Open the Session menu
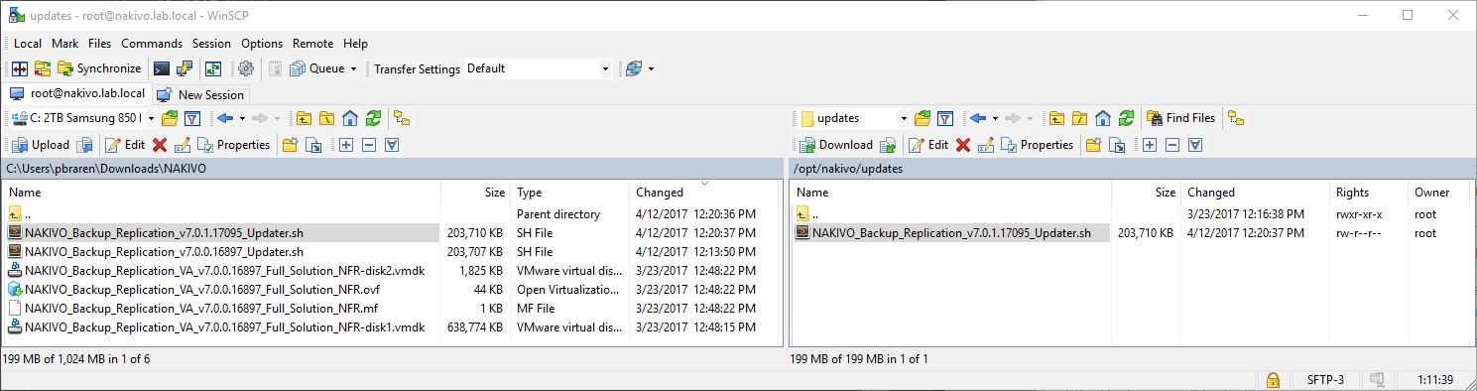The image size is (1477, 391). [x=211, y=44]
